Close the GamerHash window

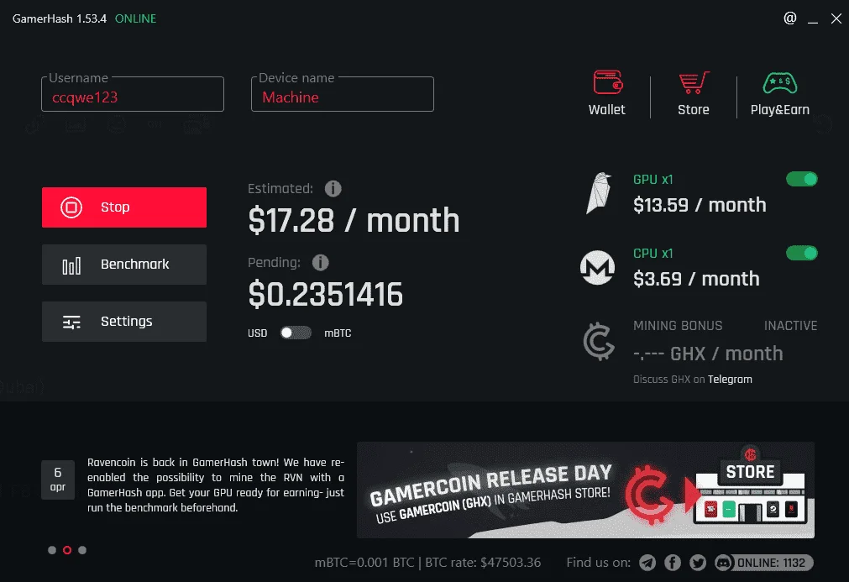pos(836,19)
